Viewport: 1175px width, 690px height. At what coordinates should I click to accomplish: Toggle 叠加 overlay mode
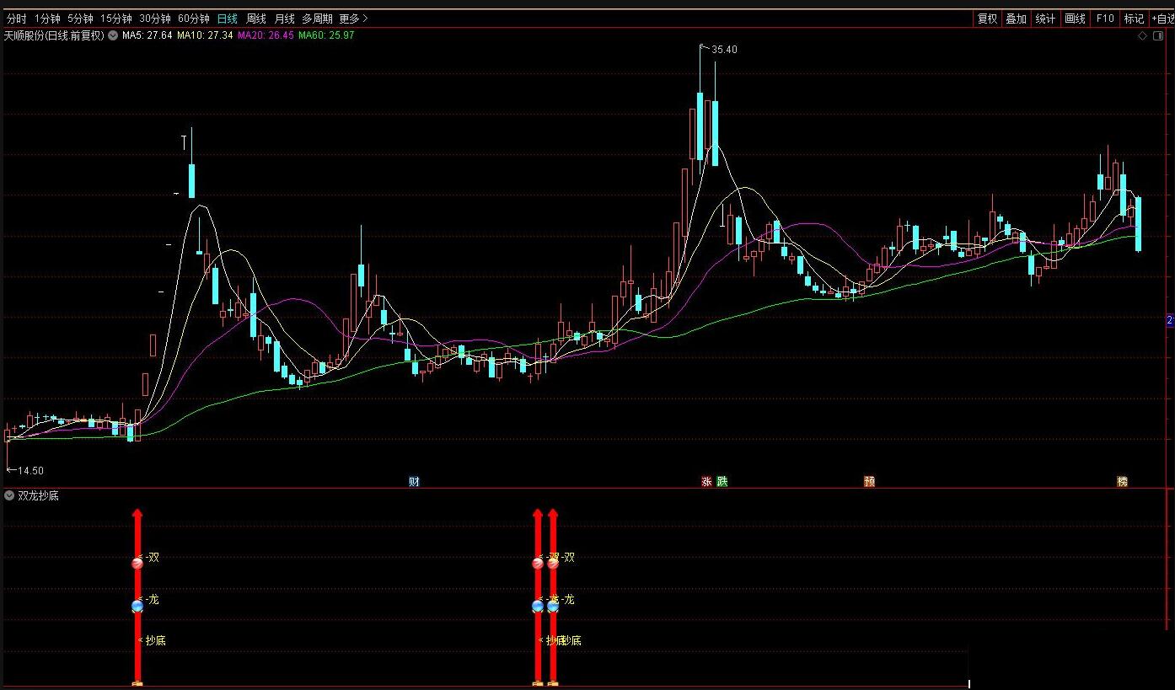point(1017,19)
